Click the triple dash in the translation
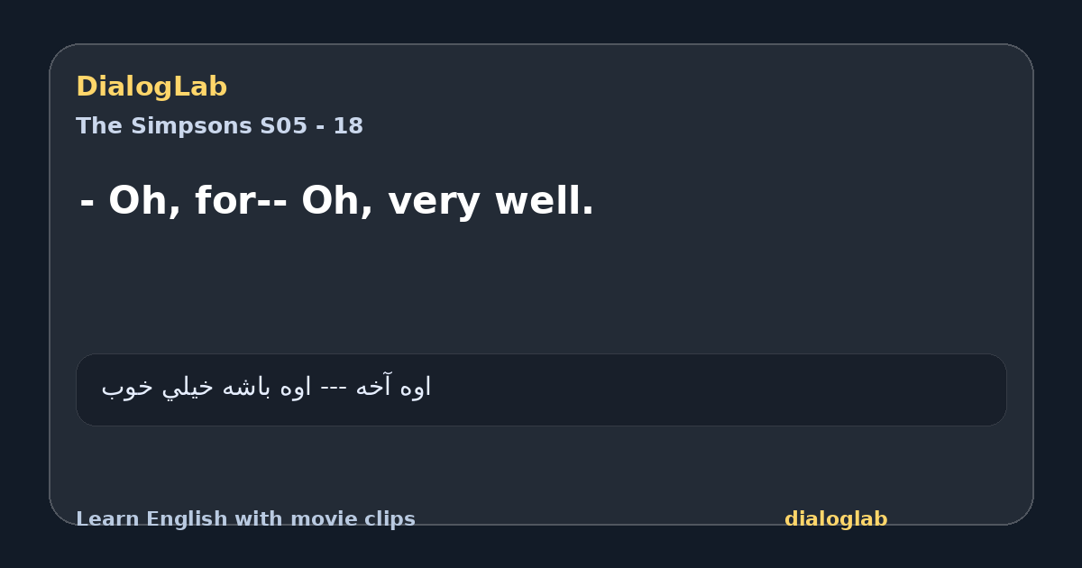This screenshot has width=1082, height=568. (334, 389)
